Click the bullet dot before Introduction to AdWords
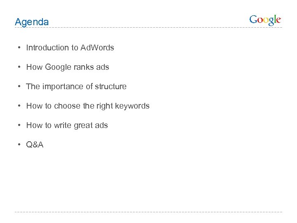297x223 pixels. [x=20, y=47]
